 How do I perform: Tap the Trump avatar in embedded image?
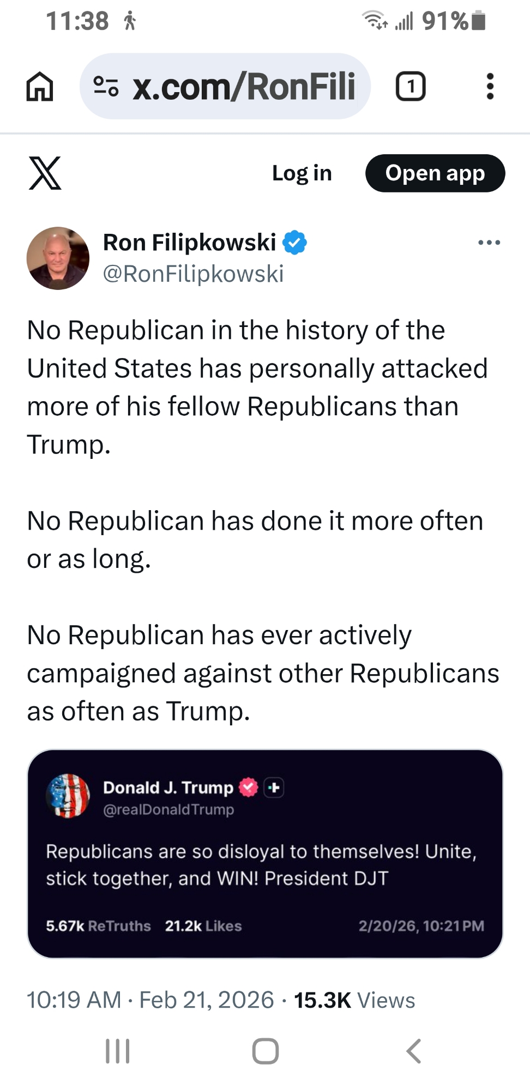point(68,796)
